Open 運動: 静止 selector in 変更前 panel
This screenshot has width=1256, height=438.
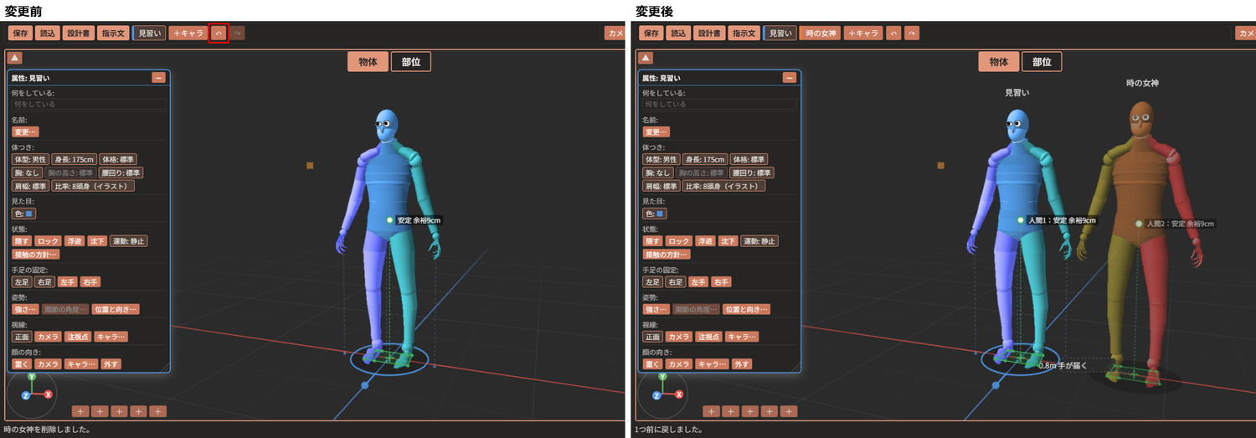(x=128, y=241)
